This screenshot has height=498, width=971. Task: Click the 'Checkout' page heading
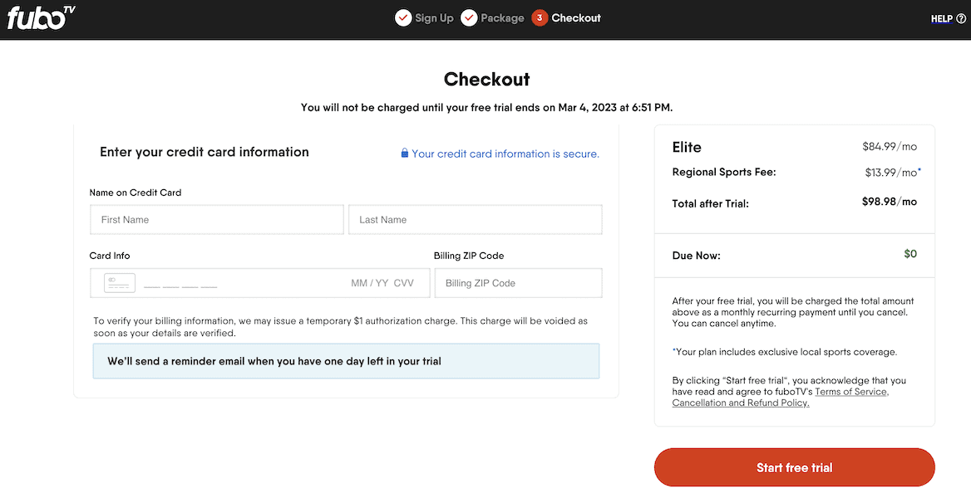[x=486, y=79]
